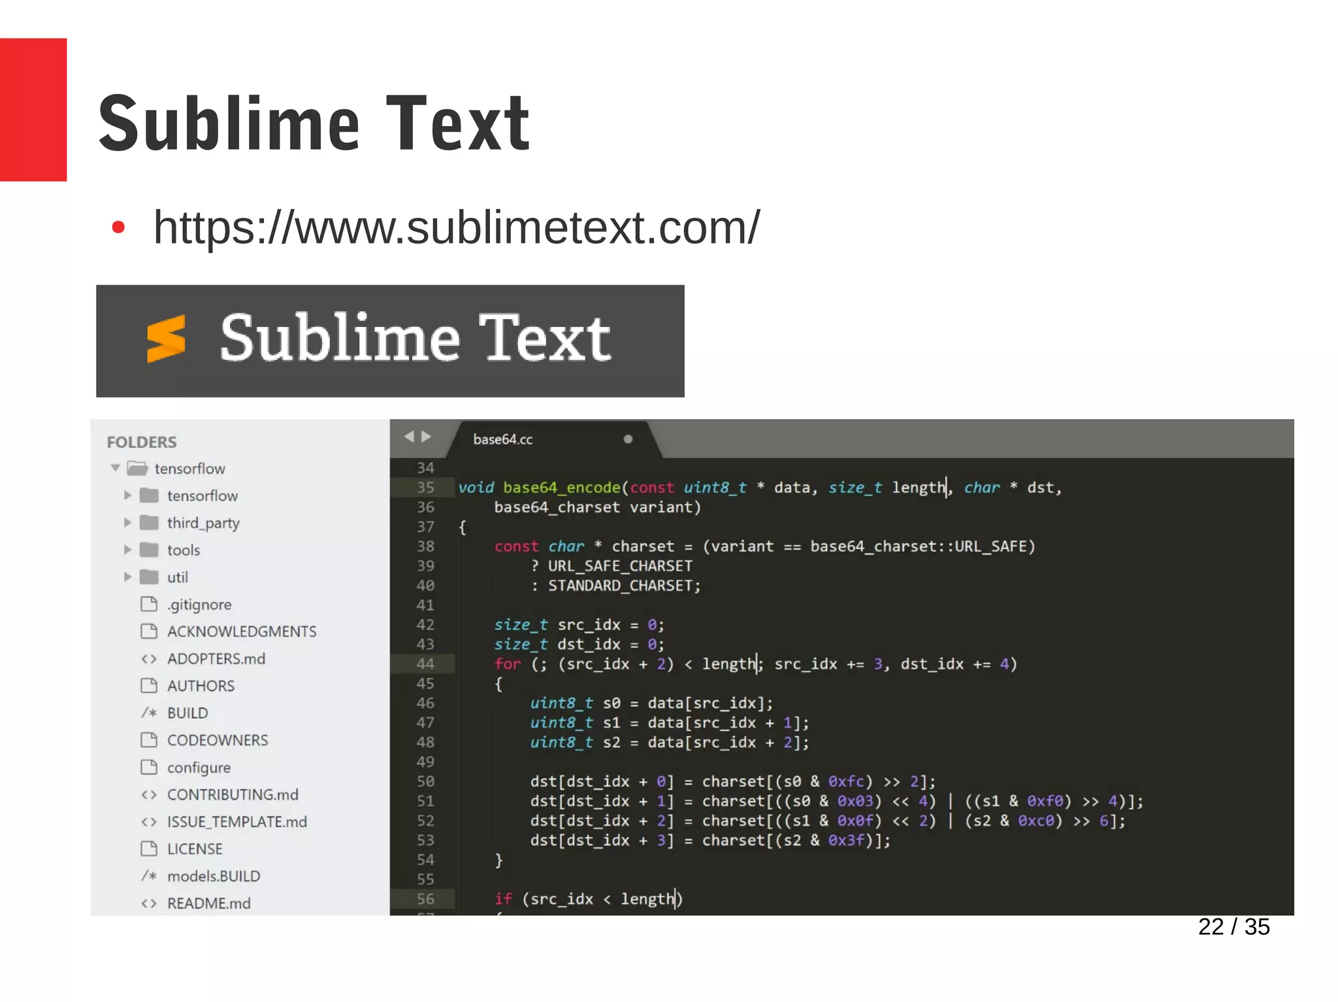Select the configure file
This screenshot has height=1002, width=1338.
coord(199,768)
